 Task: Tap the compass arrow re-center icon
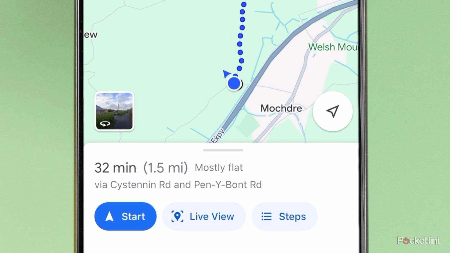point(333,111)
